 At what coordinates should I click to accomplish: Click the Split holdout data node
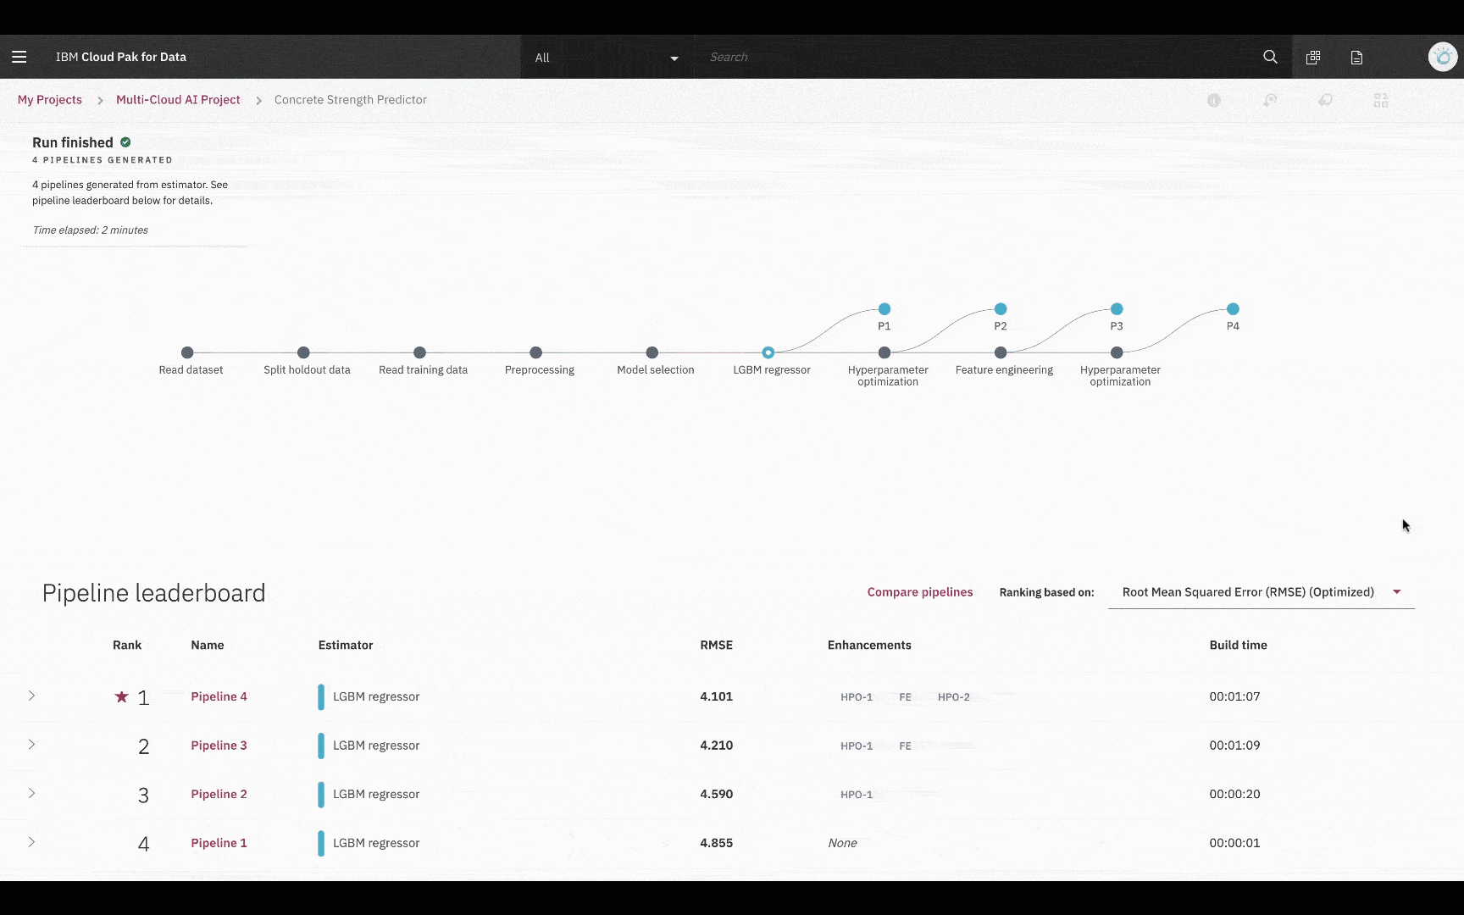[x=303, y=352]
